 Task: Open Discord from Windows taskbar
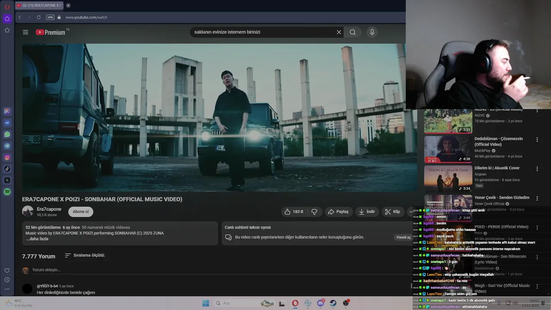(321, 303)
